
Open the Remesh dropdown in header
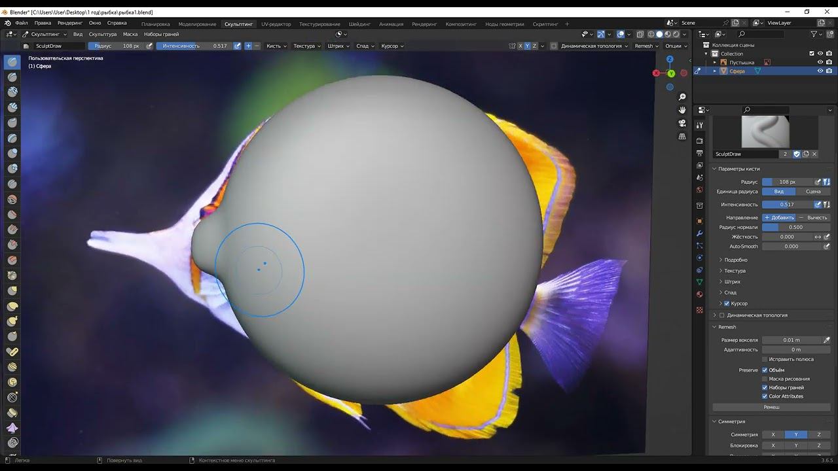(646, 46)
